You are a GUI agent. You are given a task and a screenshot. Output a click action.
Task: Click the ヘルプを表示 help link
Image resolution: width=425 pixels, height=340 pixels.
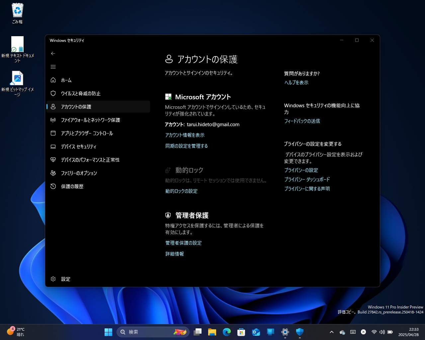pyautogui.click(x=296, y=82)
